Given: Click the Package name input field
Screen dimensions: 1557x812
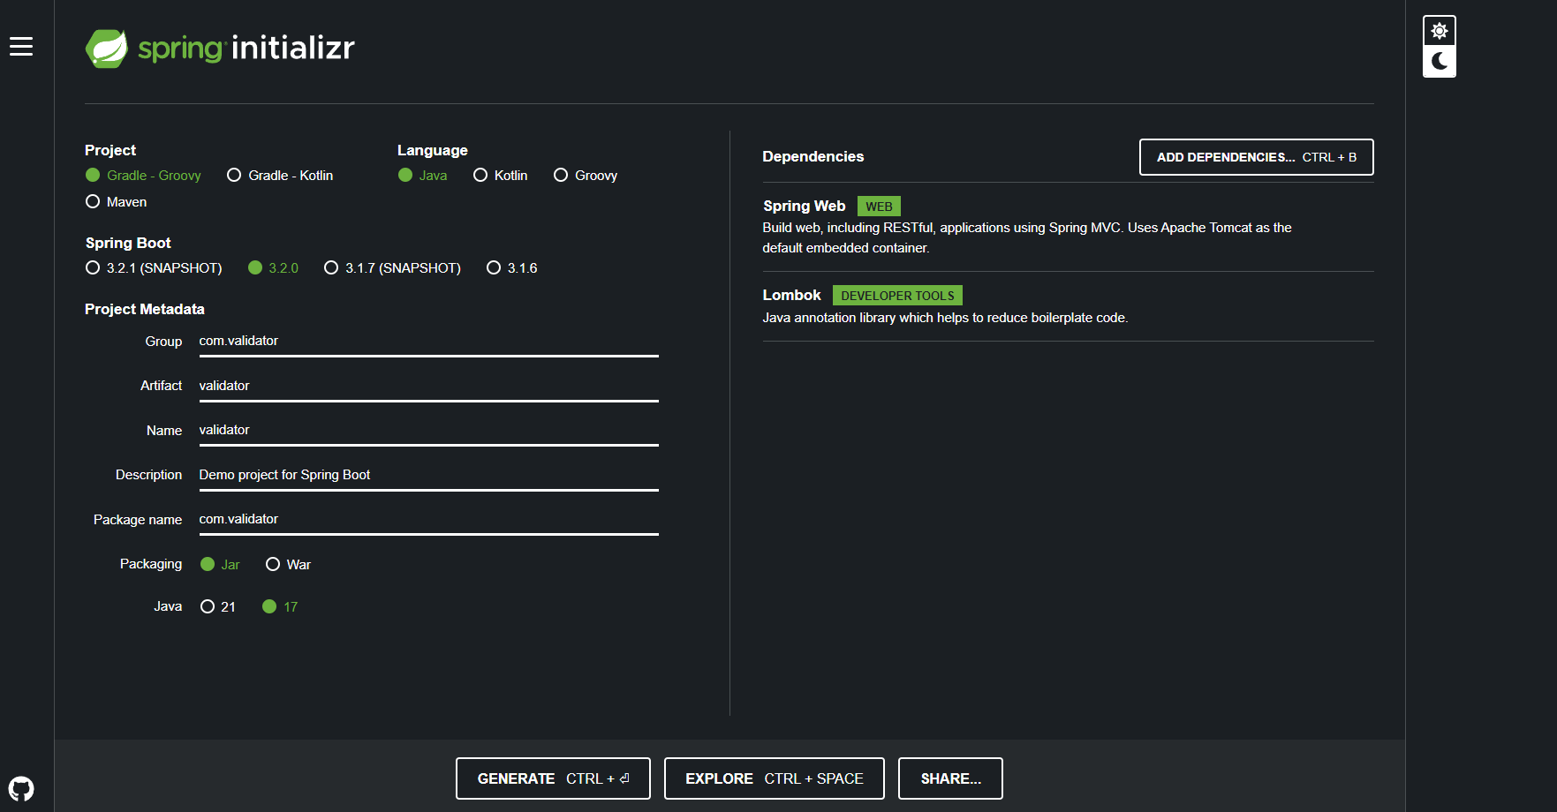Looking at the screenshot, I should pyautogui.click(x=428, y=520).
